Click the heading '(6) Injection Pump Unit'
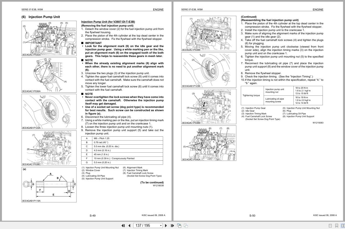 coord(41,17)
